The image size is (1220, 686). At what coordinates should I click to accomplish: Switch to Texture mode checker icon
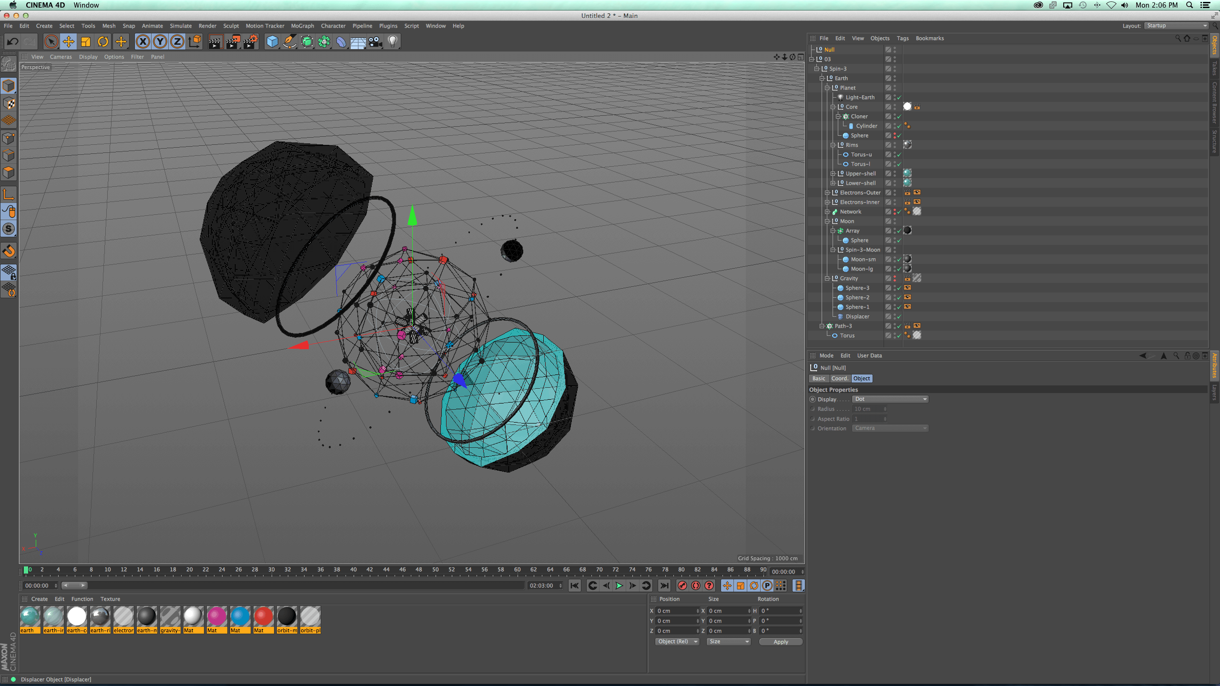point(9,103)
